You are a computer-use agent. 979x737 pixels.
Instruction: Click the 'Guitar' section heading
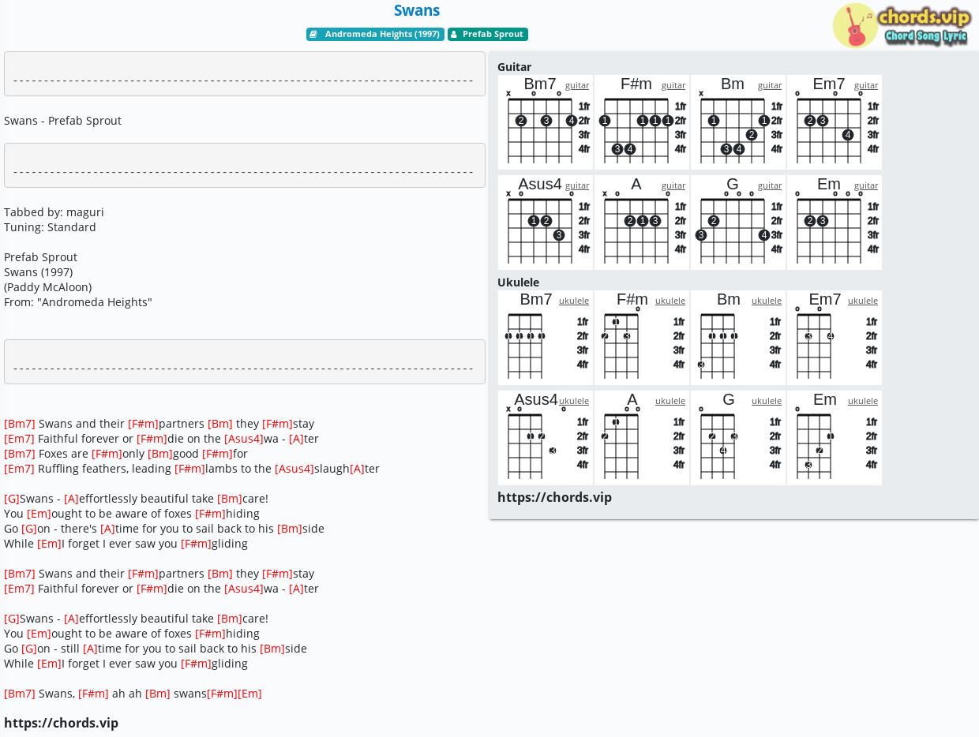pyautogui.click(x=514, y=67)
